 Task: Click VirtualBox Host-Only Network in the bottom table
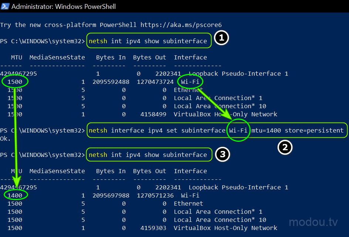[226, 228]
